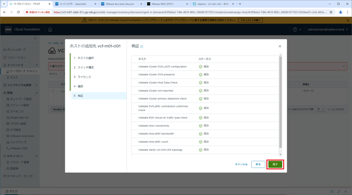Open clusters per page dropdown showing 10

[321, 109]
